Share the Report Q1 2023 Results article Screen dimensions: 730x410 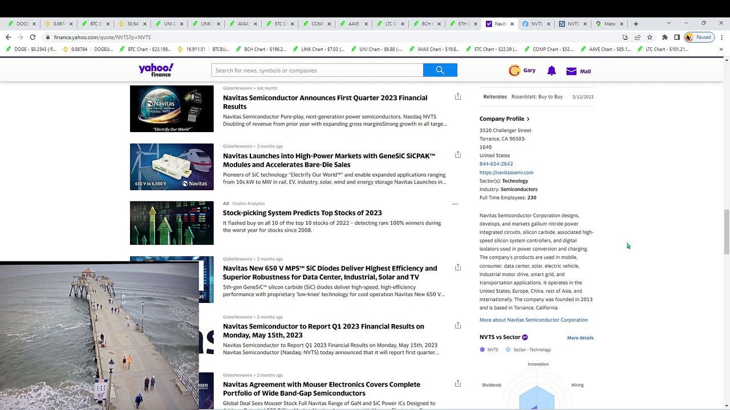click(x=457, y=326)
